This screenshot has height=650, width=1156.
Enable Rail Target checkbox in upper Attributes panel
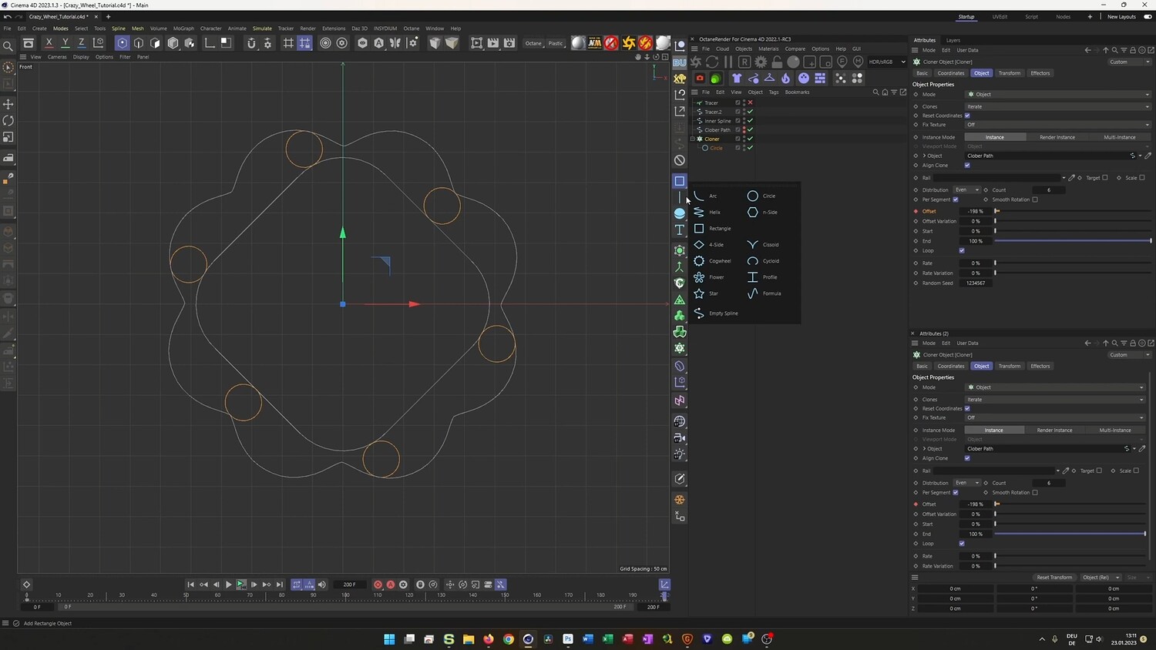pyautogui.click(x=1105, y=178)
